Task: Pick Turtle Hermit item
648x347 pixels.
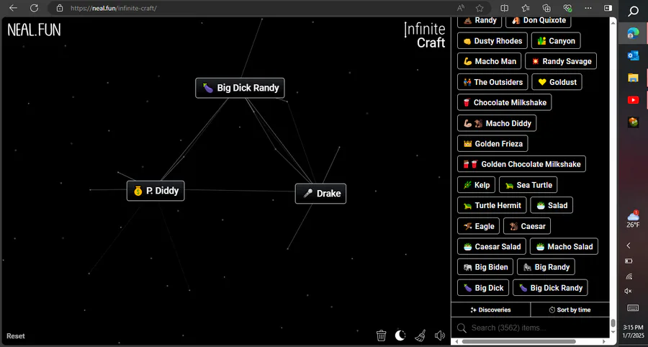Action: (492, 205)
